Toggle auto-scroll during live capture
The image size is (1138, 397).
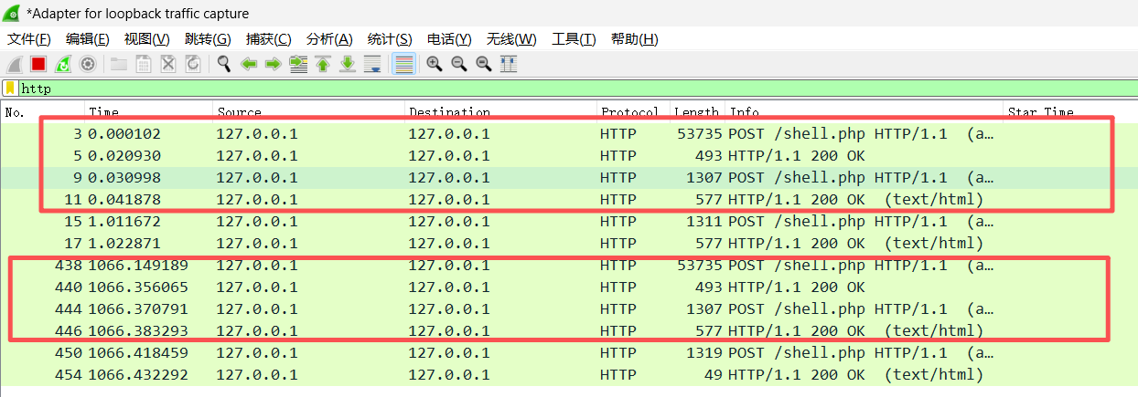372,64
